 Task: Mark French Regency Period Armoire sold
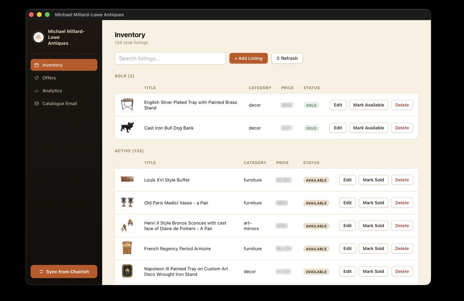[374, 248]
